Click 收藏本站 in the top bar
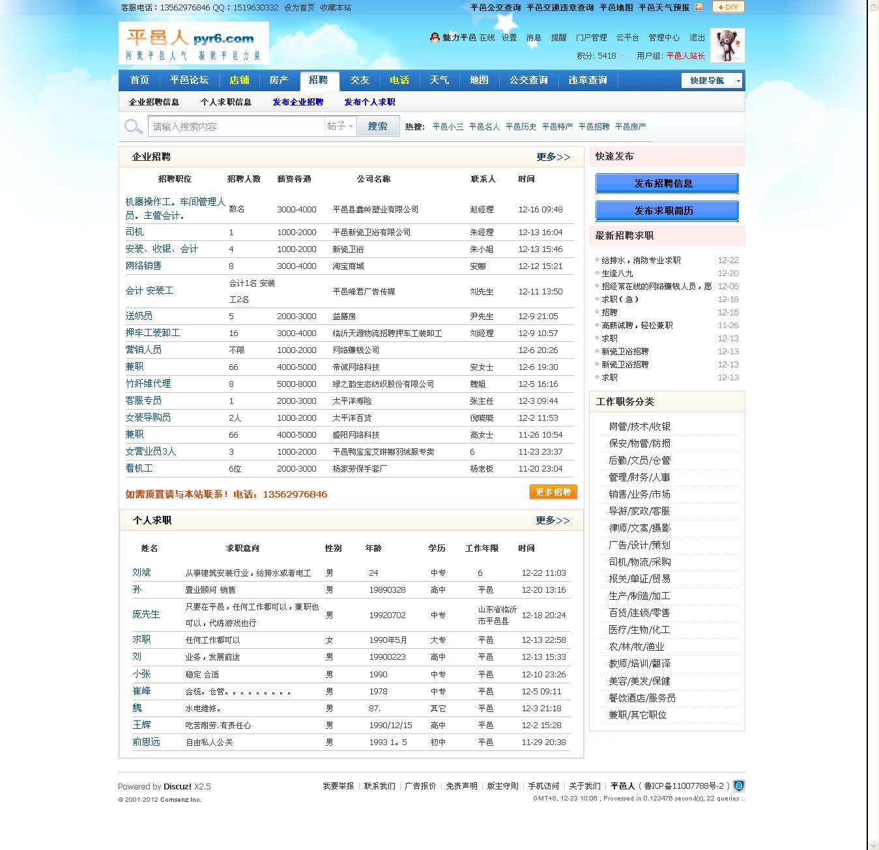The width and height of the screenshot is (879, 850). coord(336,8)
